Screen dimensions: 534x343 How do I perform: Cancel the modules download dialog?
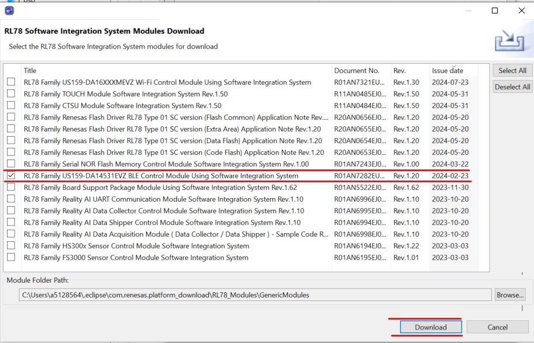click(x=497, y=327)
